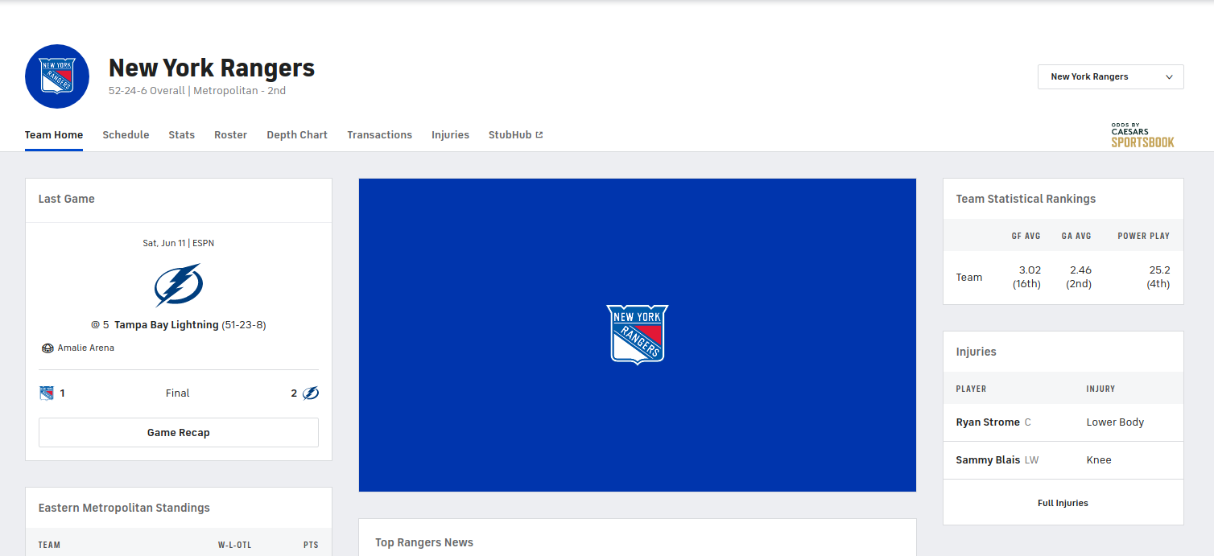Viewport: 1214px width, 556px height.
Task: Click the Injuries panel heading
Action: coord(976,352)
